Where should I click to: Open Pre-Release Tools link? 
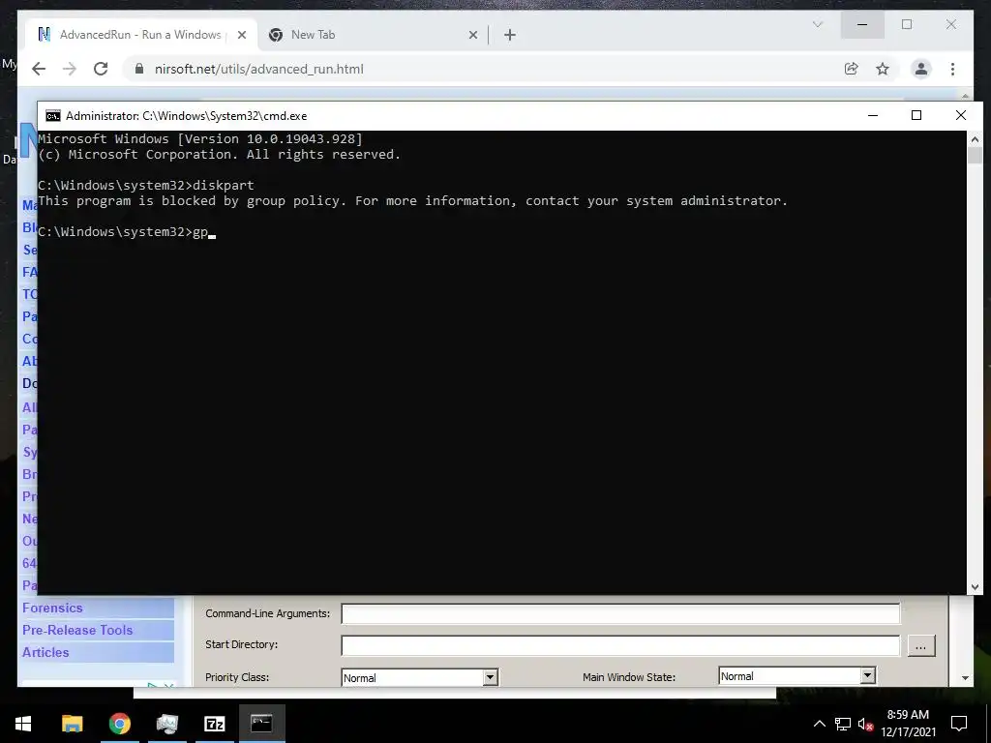point(77,630)
